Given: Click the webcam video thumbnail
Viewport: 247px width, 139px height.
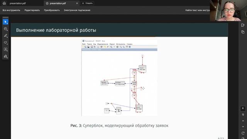Looking at the screenshot, I should pos(228,10).
